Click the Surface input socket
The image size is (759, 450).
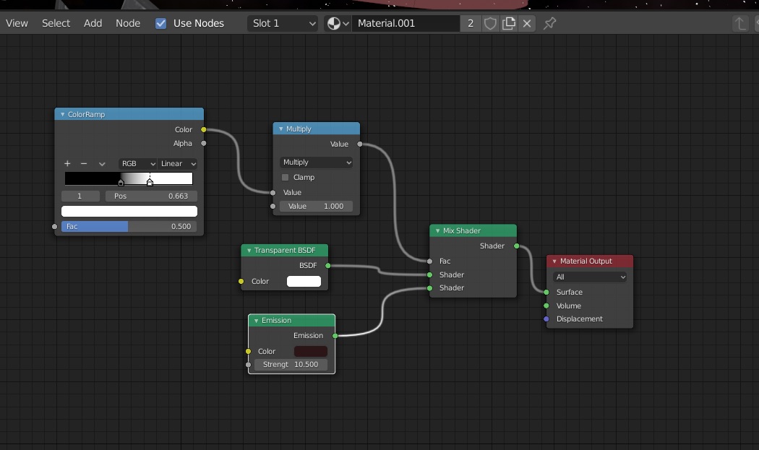[546, 292]
